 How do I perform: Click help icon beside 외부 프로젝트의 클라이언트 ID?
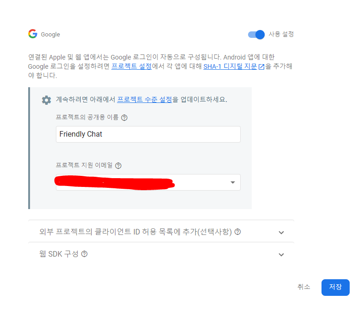tap(237, 232)
